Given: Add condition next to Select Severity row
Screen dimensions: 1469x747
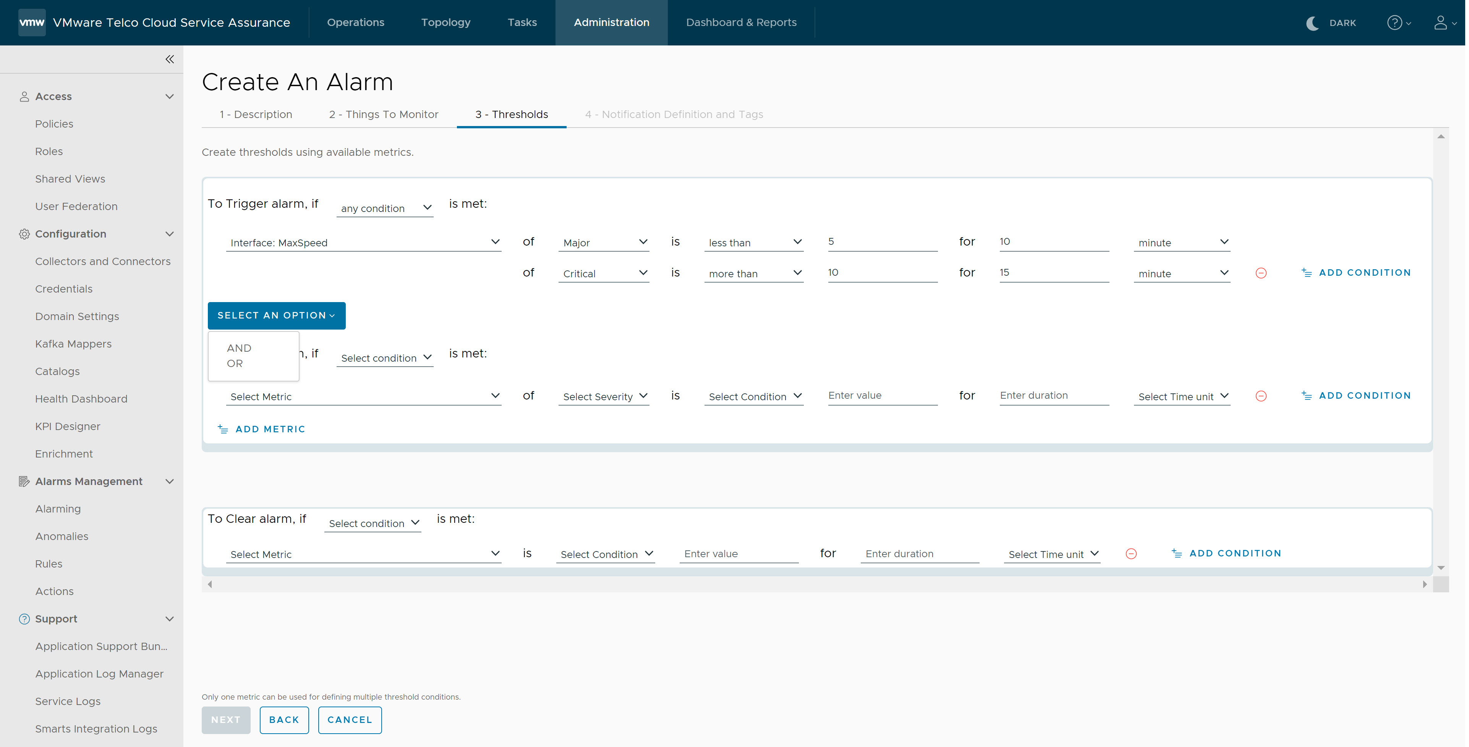Looking at the screenshot, I should click(x=1356, y=395).
